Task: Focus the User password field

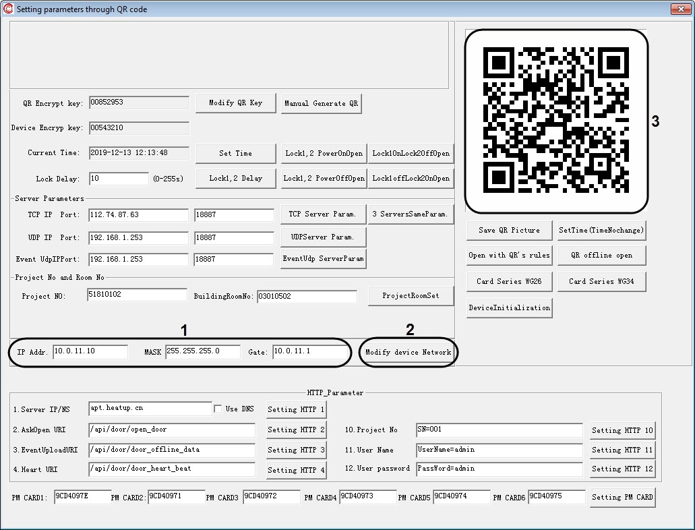Action: point(500,469)
